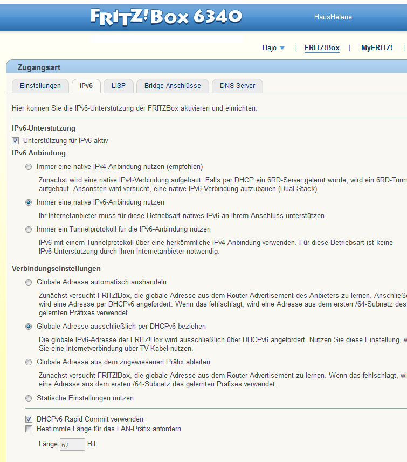Enable Bestimmte Länge für LAN-Präfix anfordern
The width and height of the screenshot is (407, 462).
coord(29,429)
